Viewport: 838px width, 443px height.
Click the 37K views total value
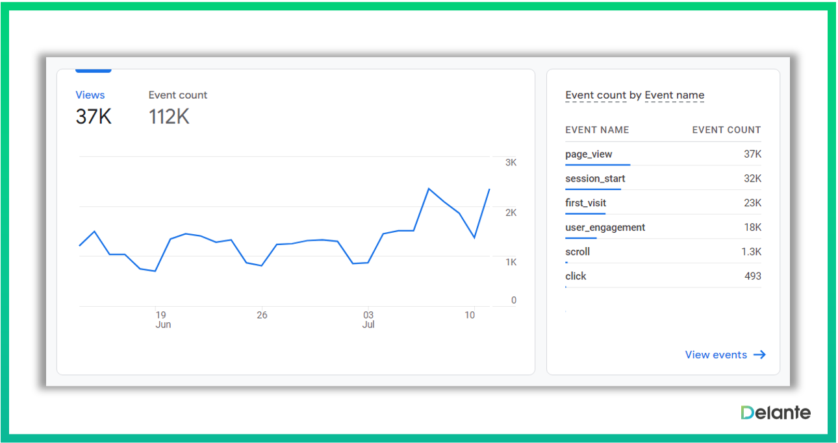tap(94, 117)
